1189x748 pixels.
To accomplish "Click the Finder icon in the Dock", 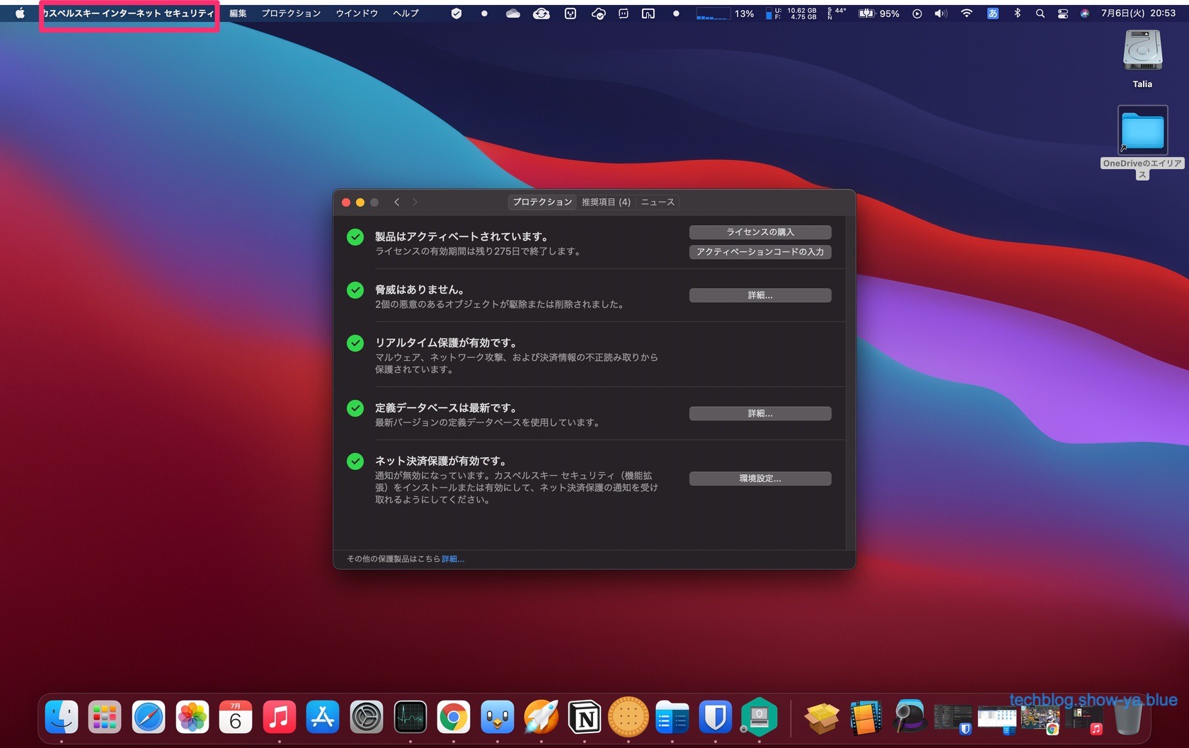I will tap(62, 718).
